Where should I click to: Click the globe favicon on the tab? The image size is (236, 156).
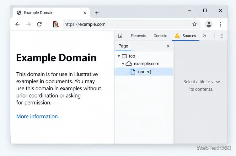[x=19, y=13]
